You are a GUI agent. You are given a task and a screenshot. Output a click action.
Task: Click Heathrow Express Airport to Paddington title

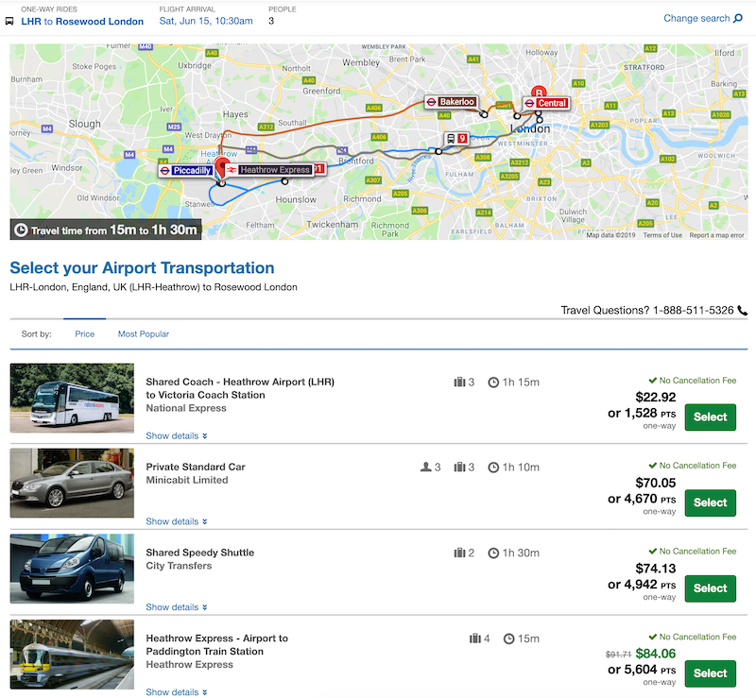pos(217,645)
